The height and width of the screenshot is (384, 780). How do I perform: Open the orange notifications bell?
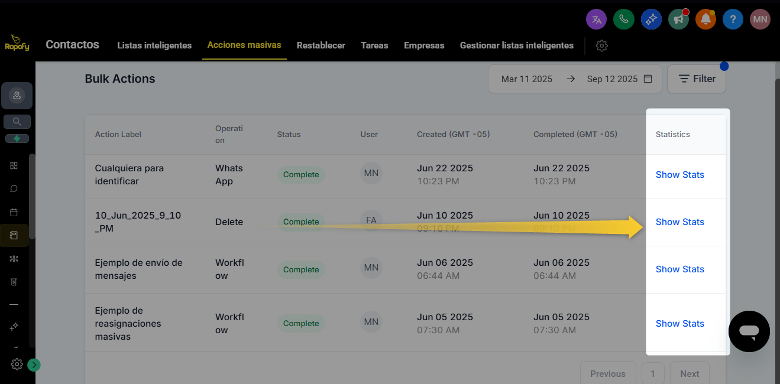pyautogui.click(x=705, y=19)
